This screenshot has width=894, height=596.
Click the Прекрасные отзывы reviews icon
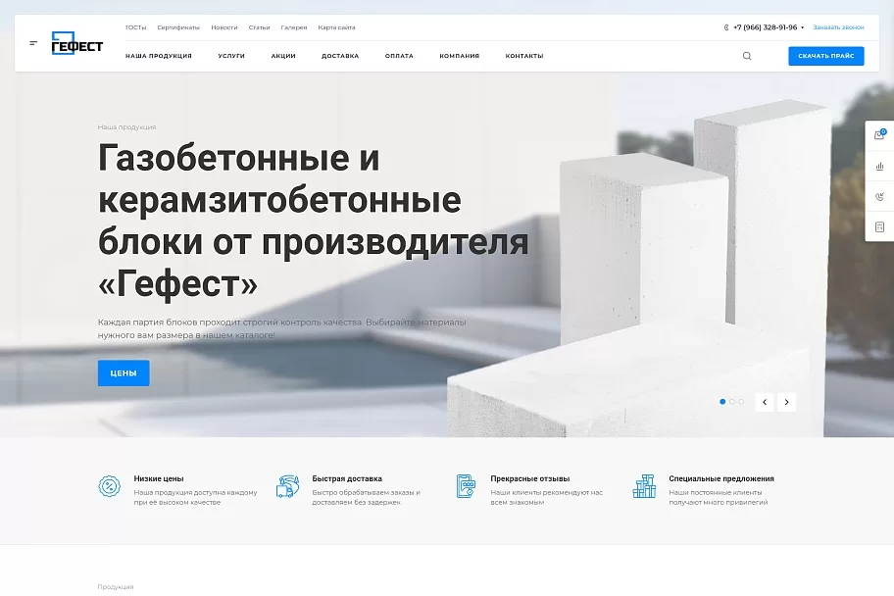tap(466, 486)
